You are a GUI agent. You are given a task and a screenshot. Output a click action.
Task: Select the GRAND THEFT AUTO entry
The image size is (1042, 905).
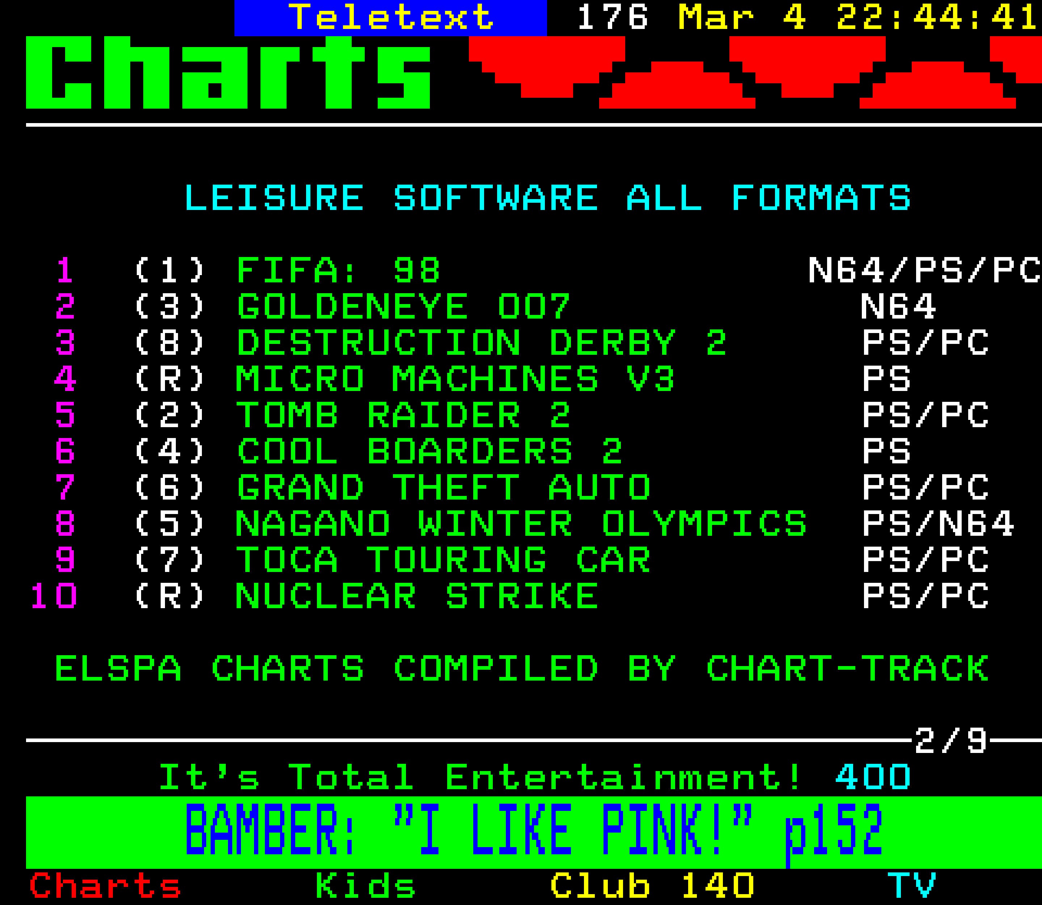tap(443, 487)
